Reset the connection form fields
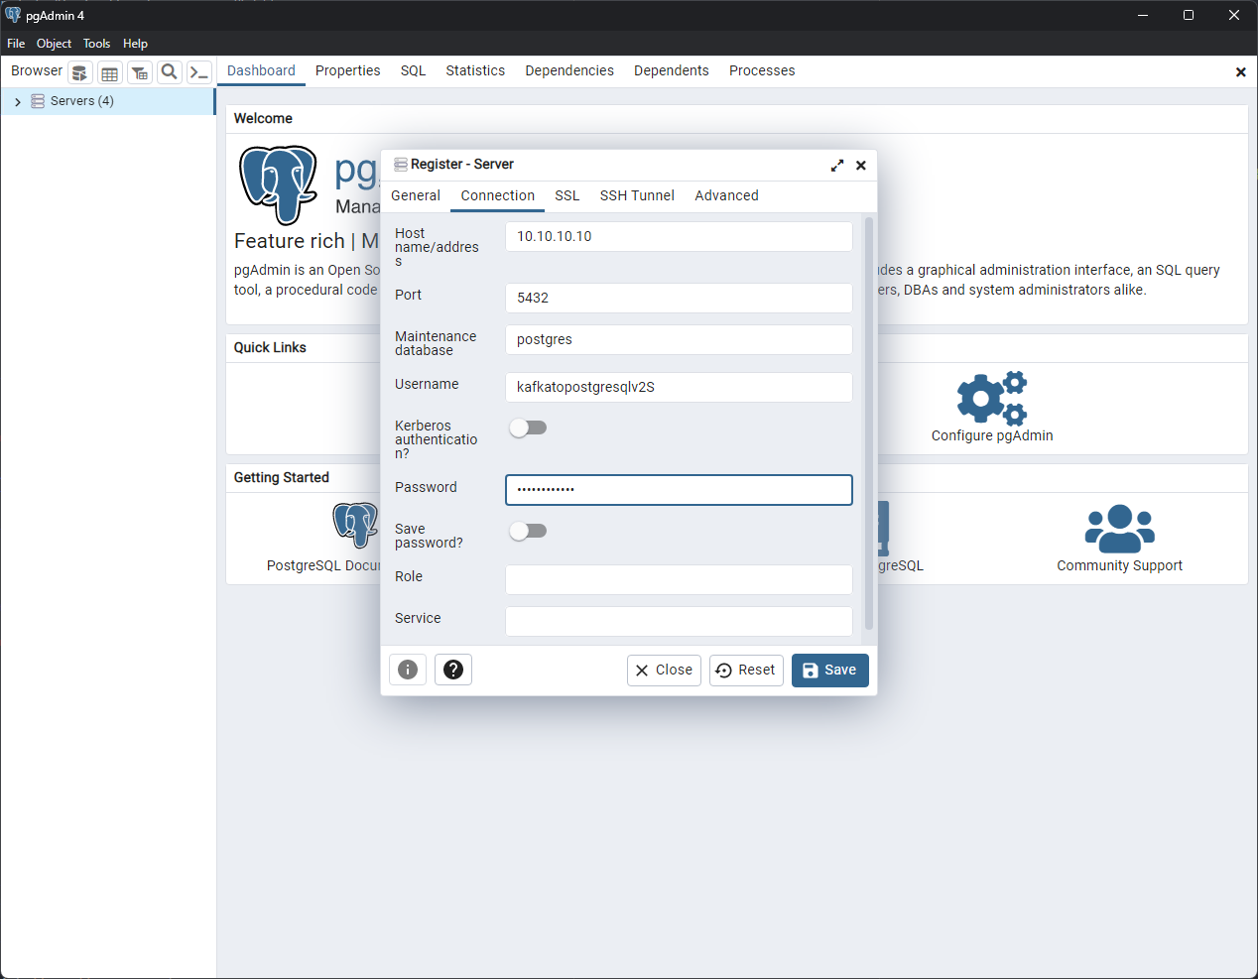Screen dimensions: 1258x979 coord(746,670)
